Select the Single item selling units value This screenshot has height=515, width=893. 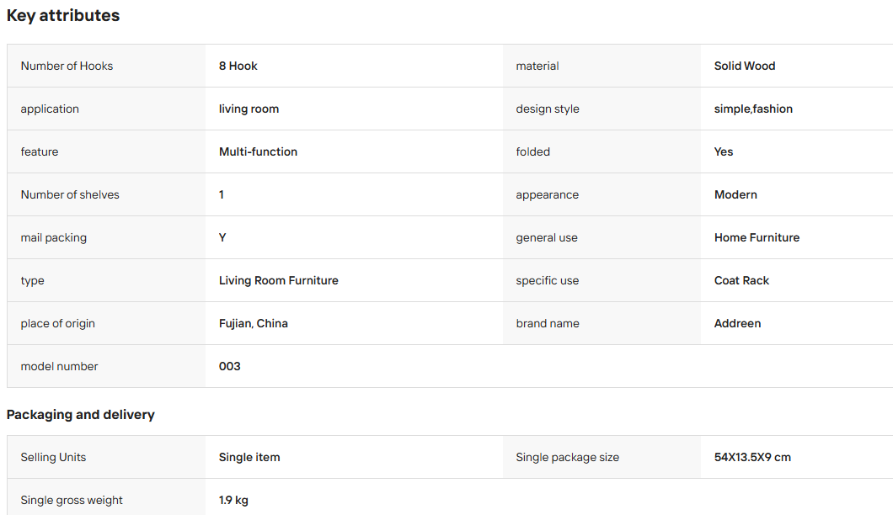pos(249,458)
